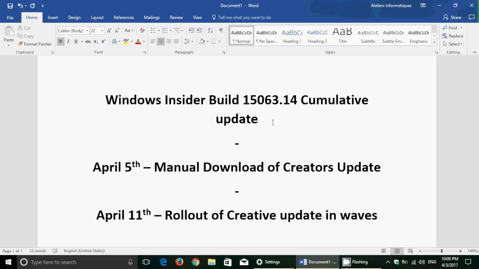This screenshot has width=479, height=269.
Task: Toggle Italic formatting
Action: [68, 41]
